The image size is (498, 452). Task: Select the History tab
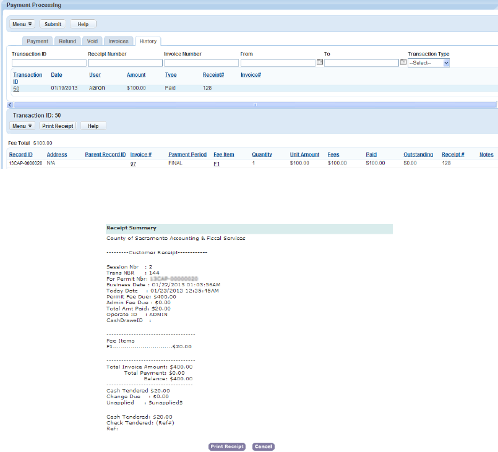pyautogui.click(x=148, y=41)
